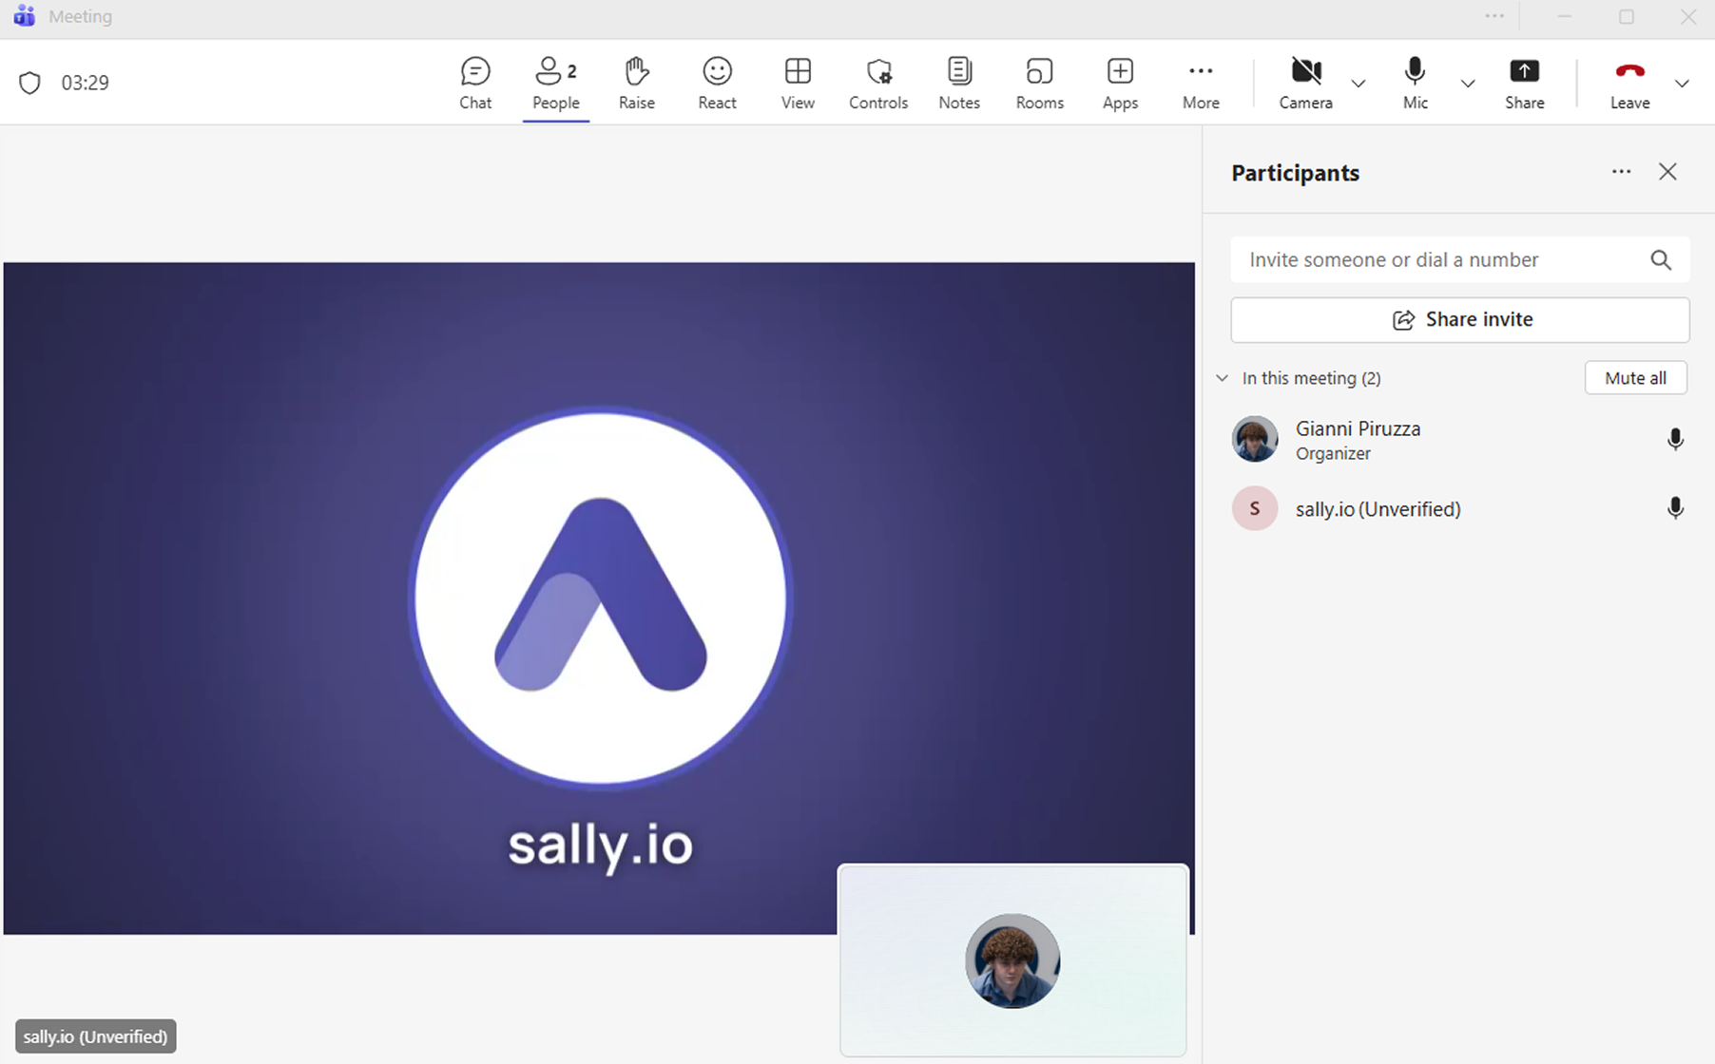Open the View layout options
The image size is (1715, 1064).
click(798, 83)
